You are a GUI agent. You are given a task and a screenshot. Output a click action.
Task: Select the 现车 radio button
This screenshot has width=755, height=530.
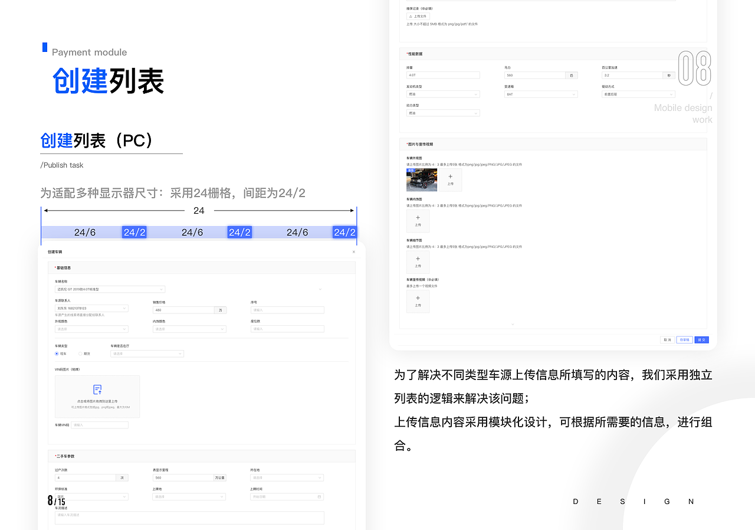(57, 353)
